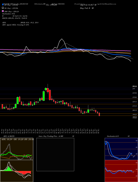Click the 'Stochastics & R' panel title

tap(113, 136)
